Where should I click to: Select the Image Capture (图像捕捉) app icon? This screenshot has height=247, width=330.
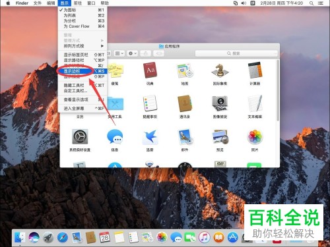coord(220,103)
